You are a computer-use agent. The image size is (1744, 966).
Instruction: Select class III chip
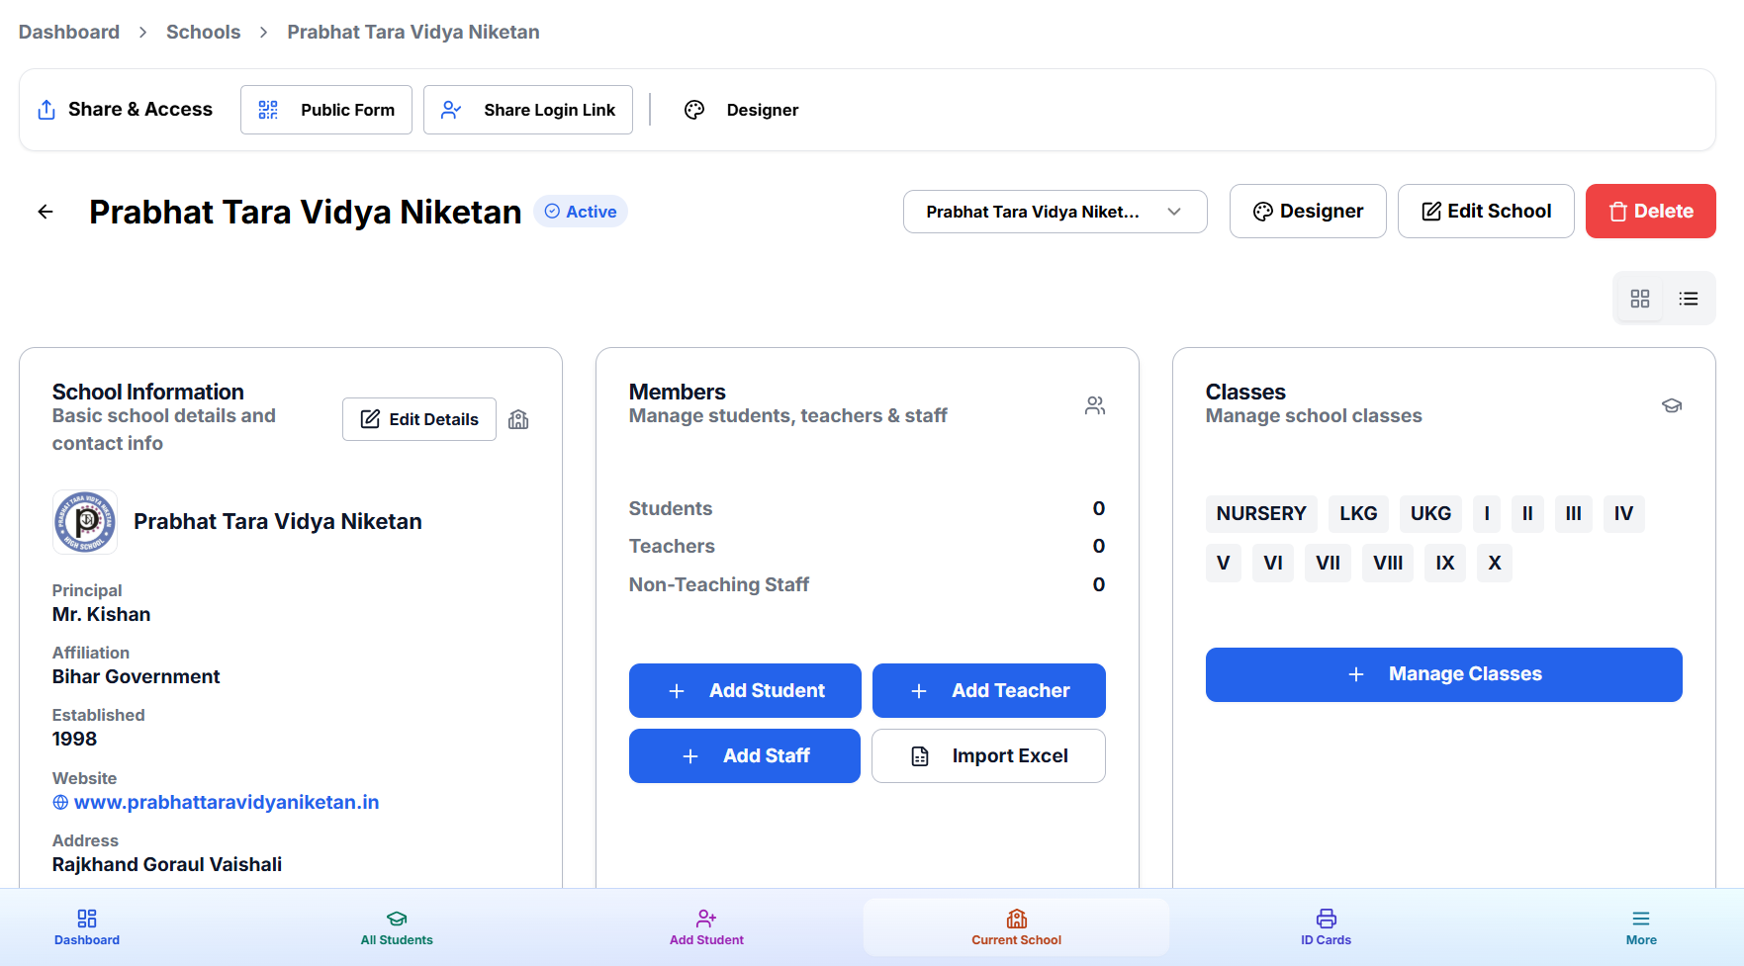click(x=1574, y=513)
